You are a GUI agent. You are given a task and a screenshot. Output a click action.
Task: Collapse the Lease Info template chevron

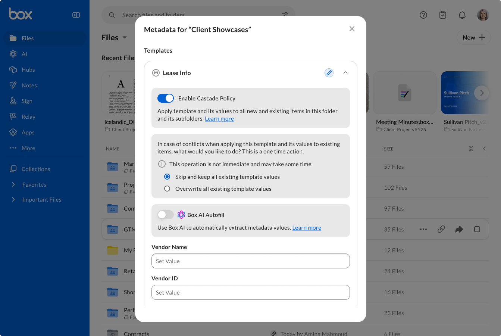[x=345, y=73]
